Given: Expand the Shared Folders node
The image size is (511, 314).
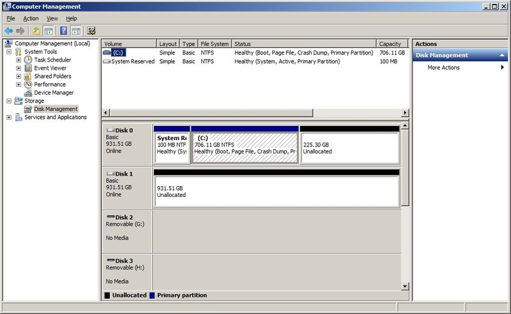Looking at the screenshot, I should click(x=19, y=76).
